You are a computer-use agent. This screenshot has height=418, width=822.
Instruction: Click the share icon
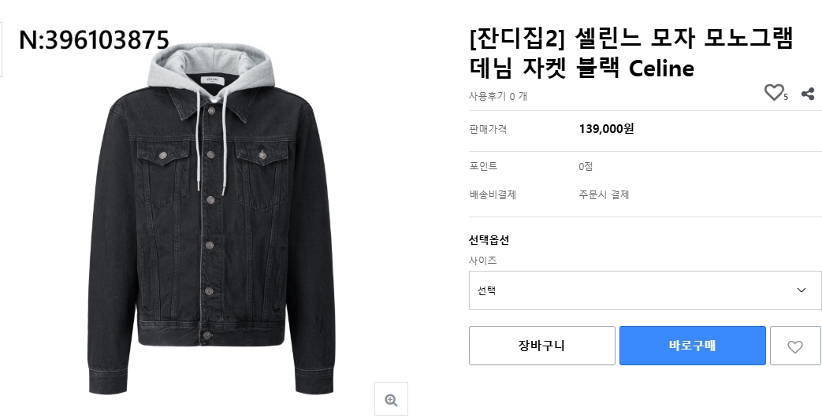(x=807, y=94)
